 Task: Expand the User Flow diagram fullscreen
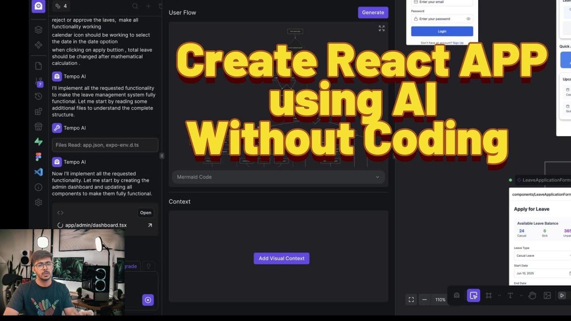382,28
